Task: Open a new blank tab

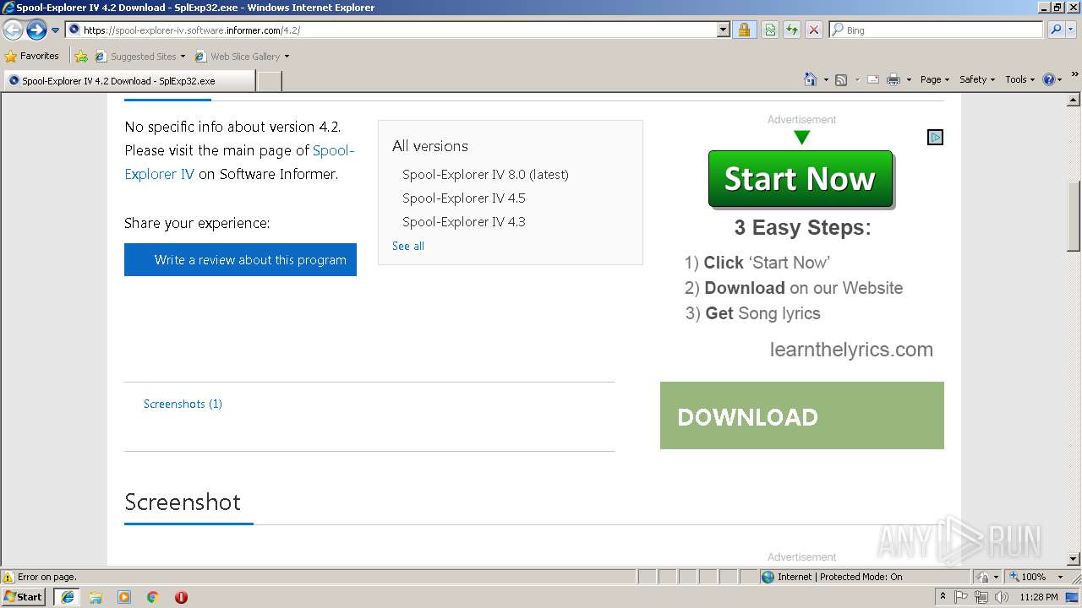Action: [269, 81]
